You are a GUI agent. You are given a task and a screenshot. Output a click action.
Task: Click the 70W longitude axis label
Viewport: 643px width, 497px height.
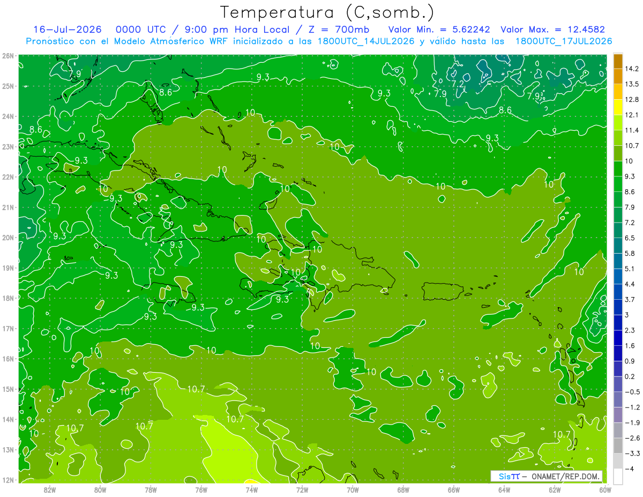tap(353, 489)
